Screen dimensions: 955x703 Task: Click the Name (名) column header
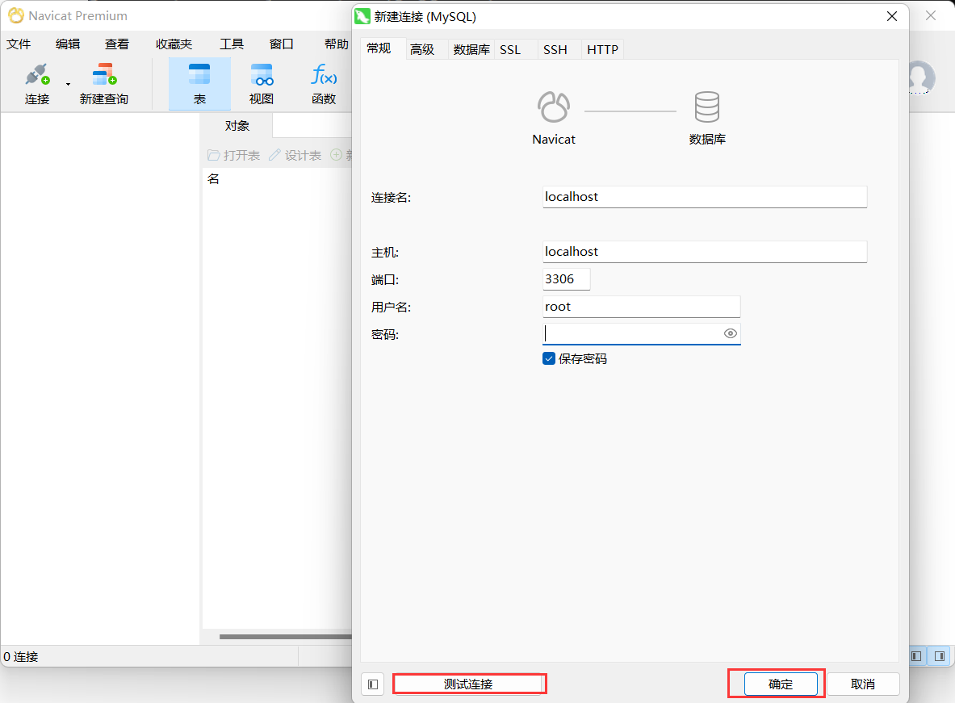coord(213,179)
